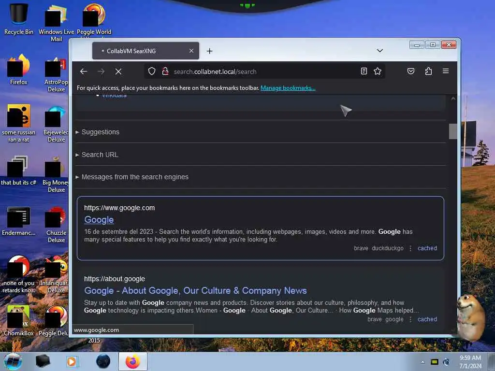Viewport: 495px width, 371px height.
Task: Open the Recycle Bin desktop icon
Action: click(19, 19)
